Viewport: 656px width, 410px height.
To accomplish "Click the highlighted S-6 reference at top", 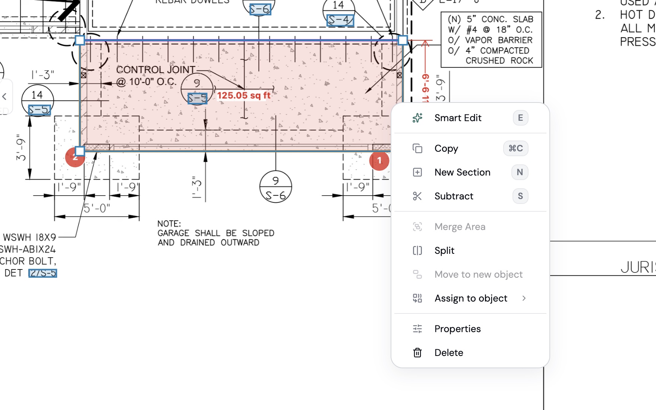I will tap(260, 9).
